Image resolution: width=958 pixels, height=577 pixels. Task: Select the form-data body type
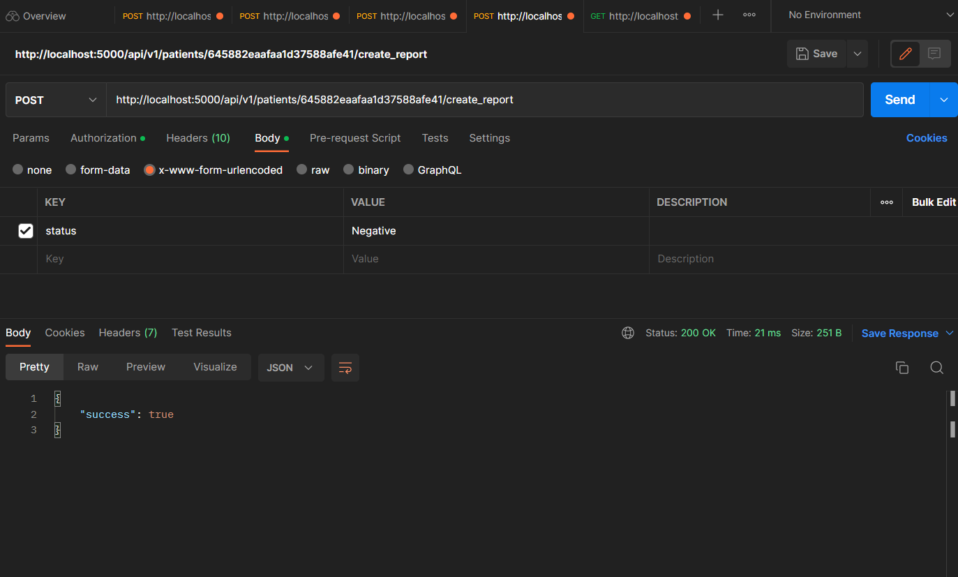click(x=70, y=170)
